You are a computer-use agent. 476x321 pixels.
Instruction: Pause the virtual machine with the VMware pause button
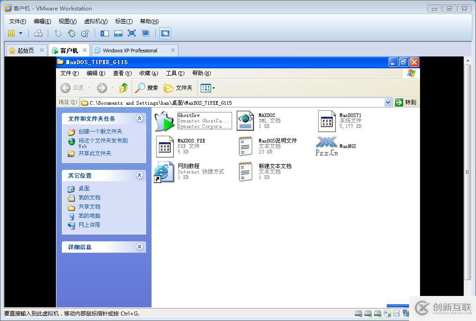pyautogui.click(x=11, y=33)
